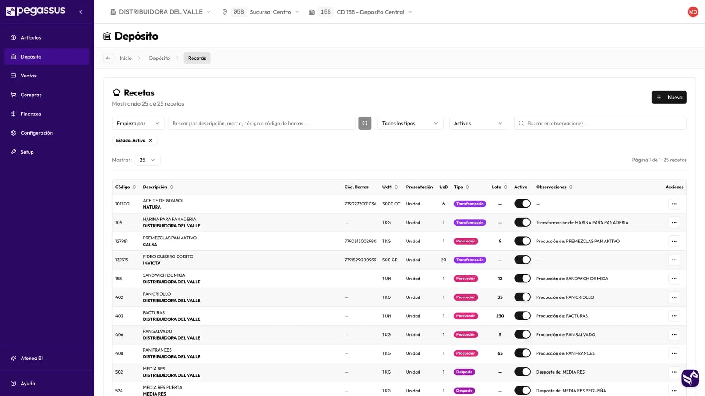Remove the Estado: Activa filter chip
Screen dimensions: 705x396
point(151,141)
